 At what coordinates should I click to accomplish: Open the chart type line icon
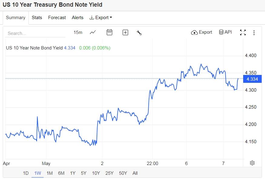[x=93, y=32]
